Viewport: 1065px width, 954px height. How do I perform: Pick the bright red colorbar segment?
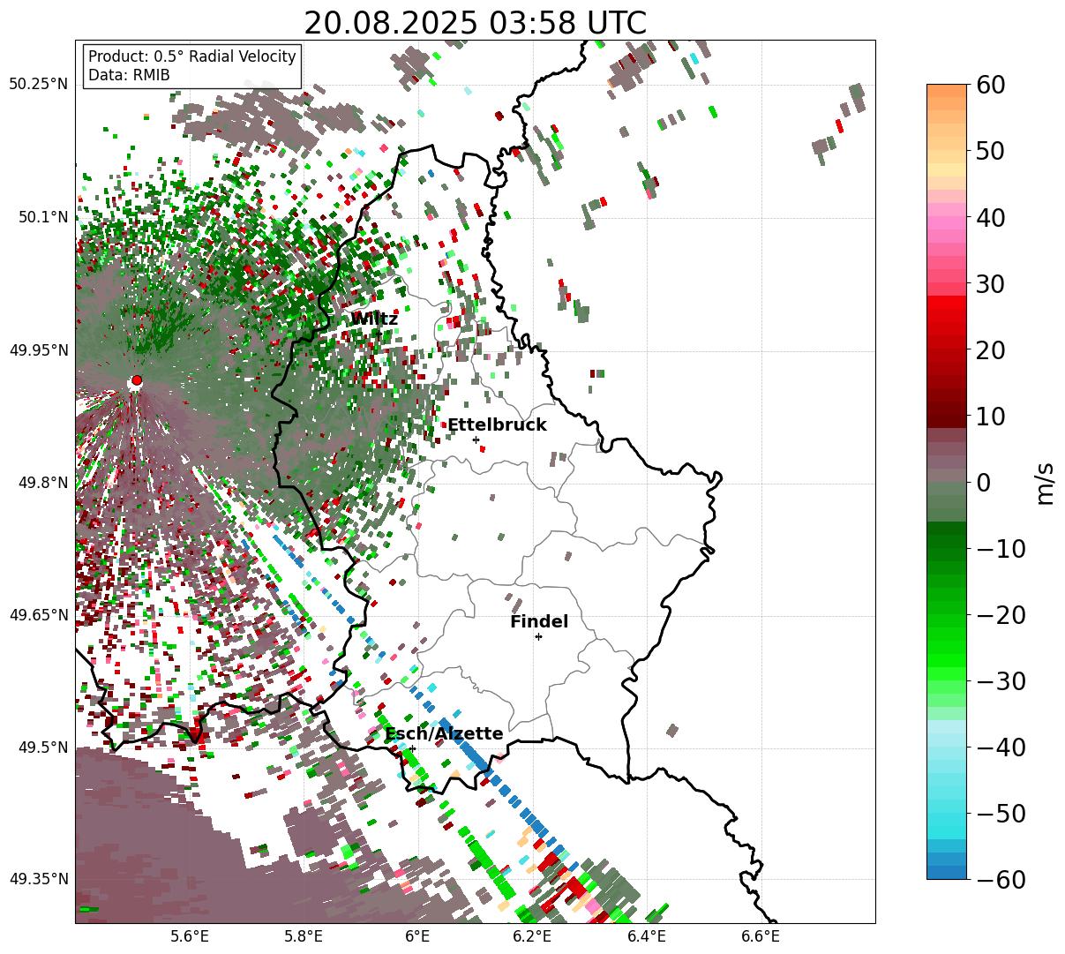tap(947, 303)
